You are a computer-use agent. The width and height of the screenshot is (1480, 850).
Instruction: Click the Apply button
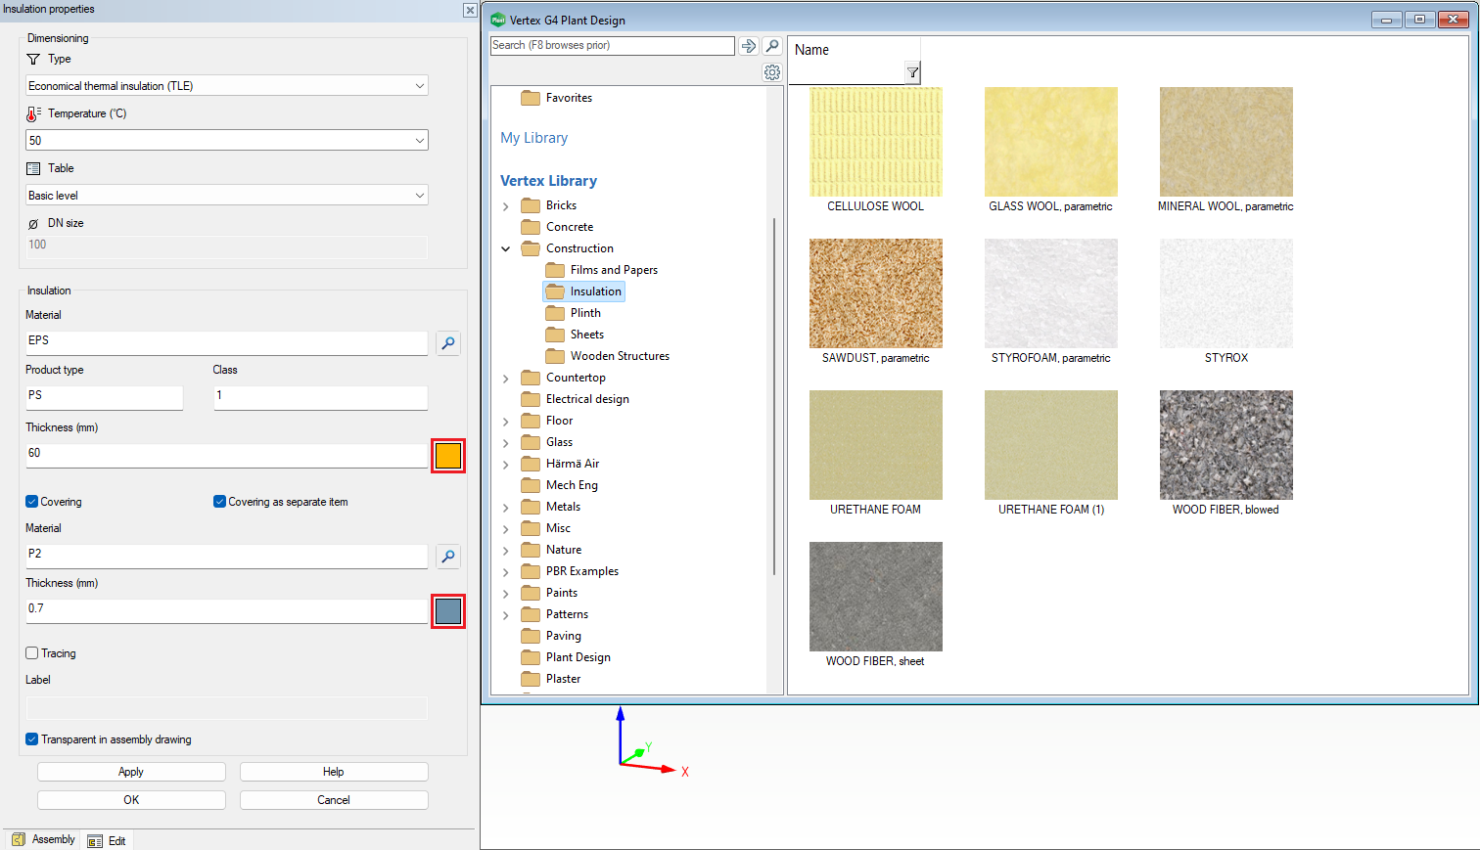pyautogui.click(x=131, y=772)
